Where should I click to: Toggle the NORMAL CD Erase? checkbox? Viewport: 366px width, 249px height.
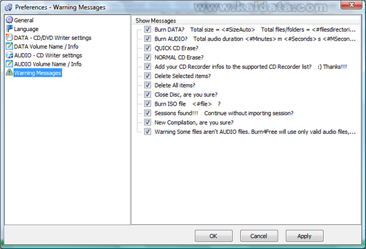(147, 57)
